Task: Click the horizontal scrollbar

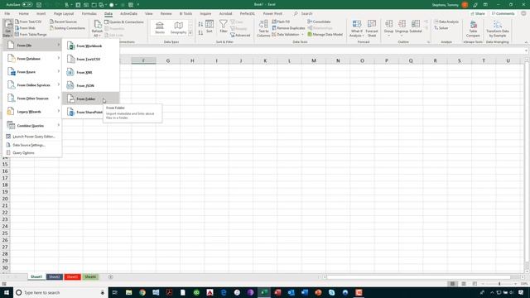Action: pos(417,277)
